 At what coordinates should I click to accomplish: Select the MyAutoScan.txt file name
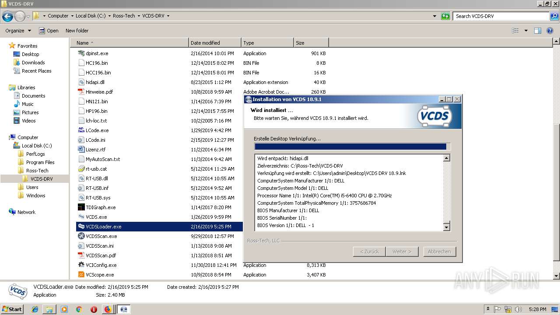pos(103,159)
